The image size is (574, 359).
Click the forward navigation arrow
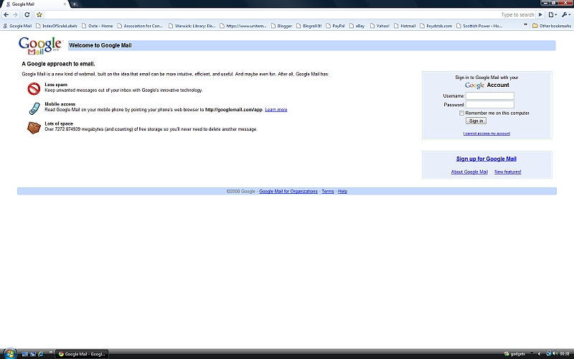pos(15,14)
